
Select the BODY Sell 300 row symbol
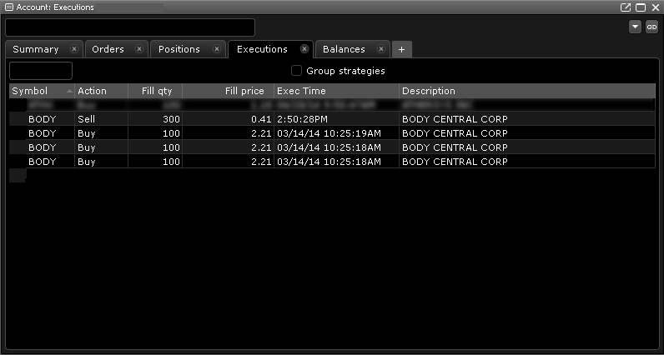coord(42,119)
